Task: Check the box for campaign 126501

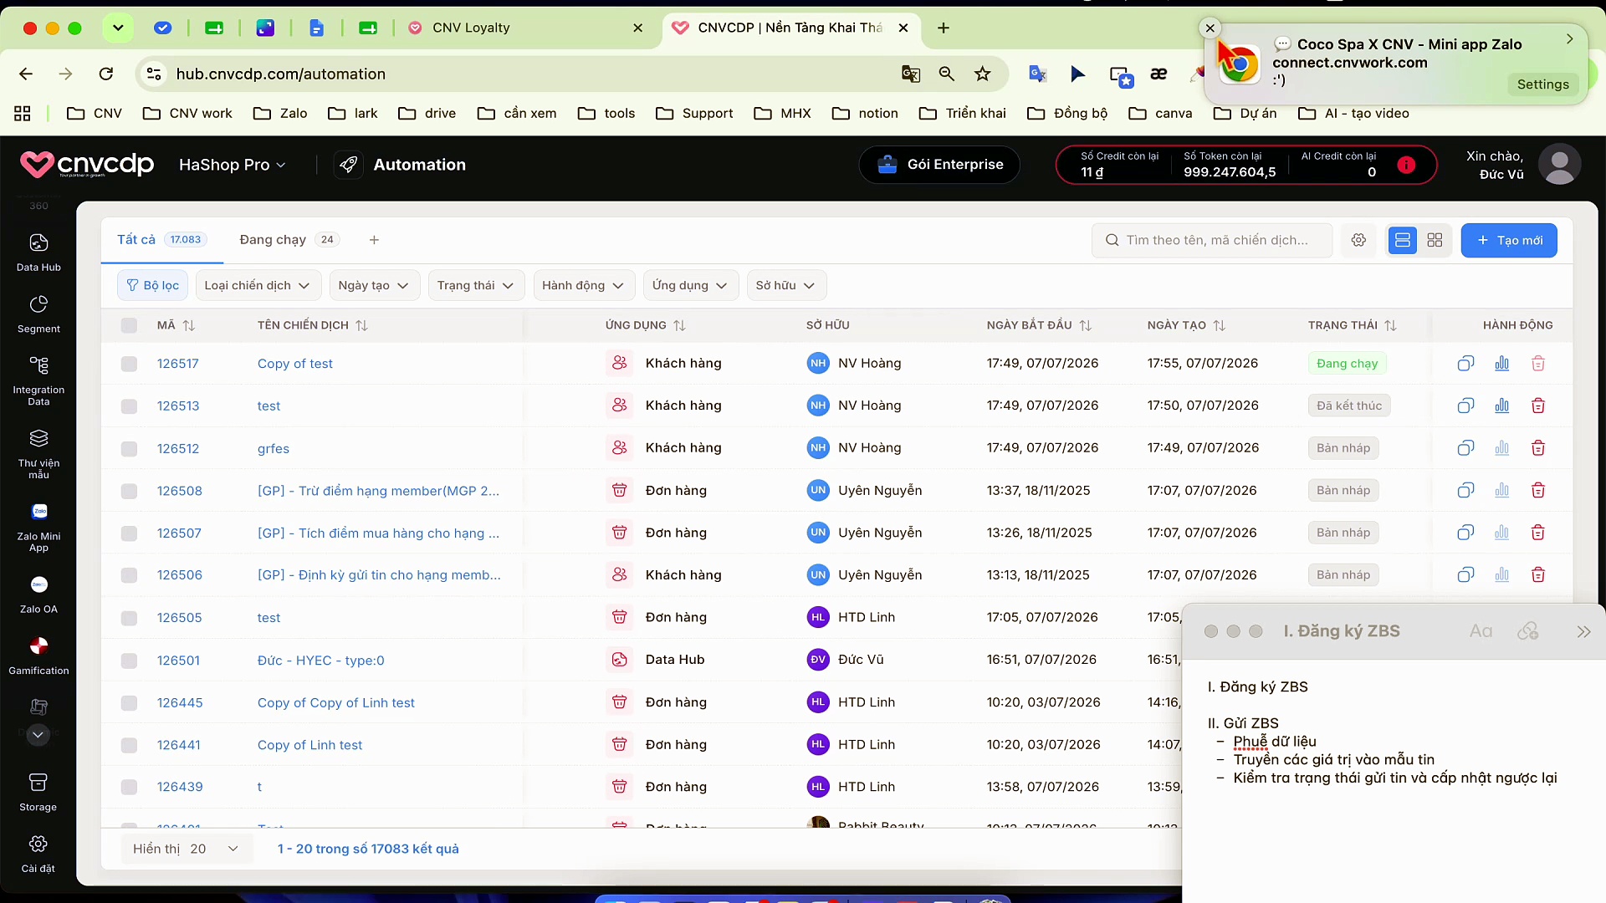Action: point(129,661)
